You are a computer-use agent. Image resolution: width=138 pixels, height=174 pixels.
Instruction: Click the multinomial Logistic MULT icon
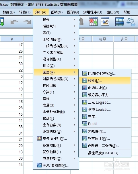click(x=85, y=109)
